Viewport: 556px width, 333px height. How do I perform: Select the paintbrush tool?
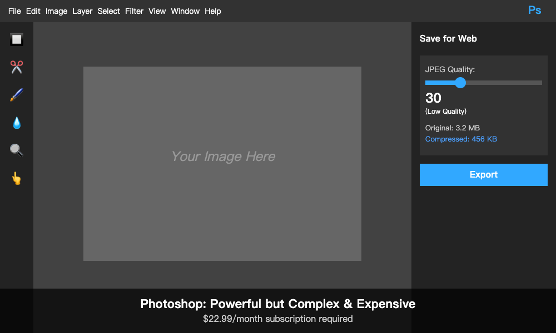coord(17,95)
